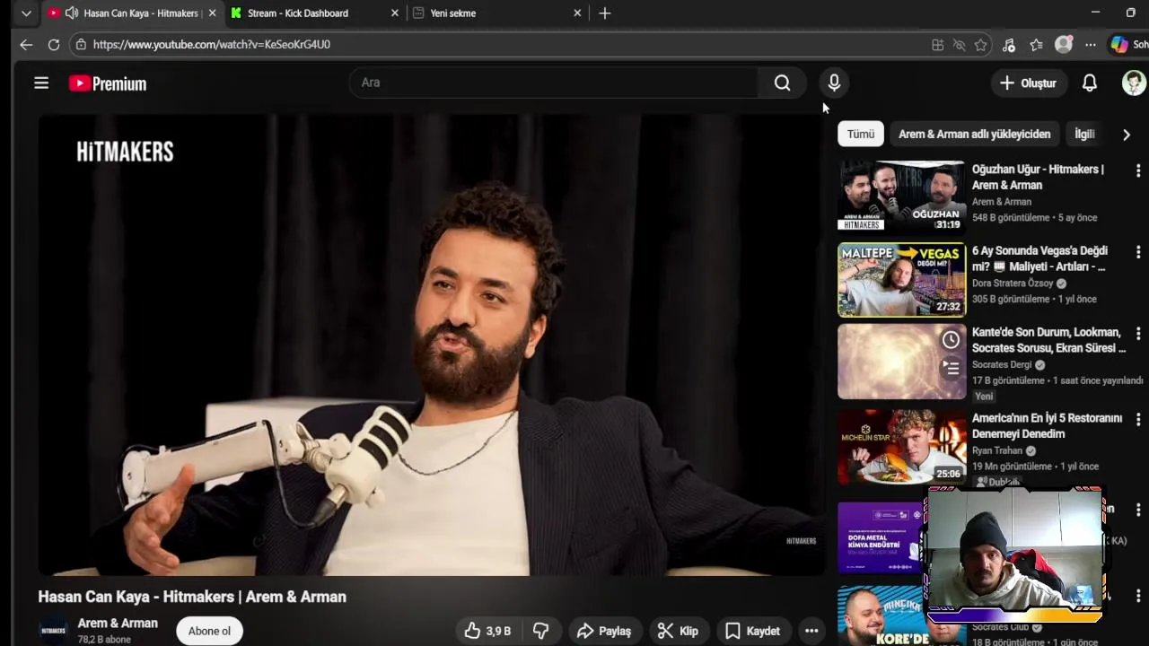The width and height of the screenshot is (1149, 646).
Task: Select Arem & Arman adlı yükleyiciden chip
Action: click(x=974, y=134)
